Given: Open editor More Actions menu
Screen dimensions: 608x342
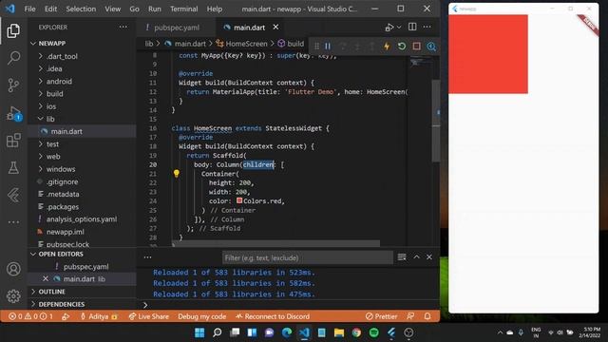Looking at the screenshot, I should pos(427,27).
